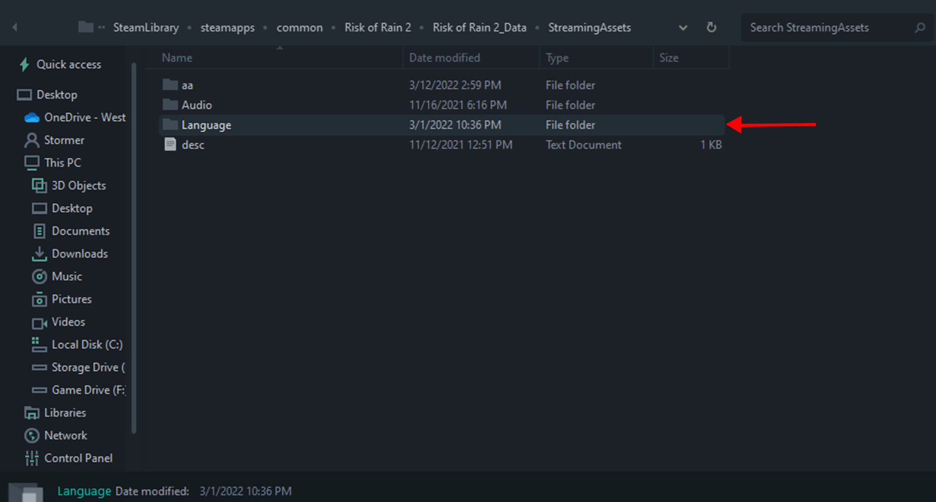This screenshot has width=936, height=502.
Task: Click the 11/16/2021 6:16 PM date cell
Action: 458,105
